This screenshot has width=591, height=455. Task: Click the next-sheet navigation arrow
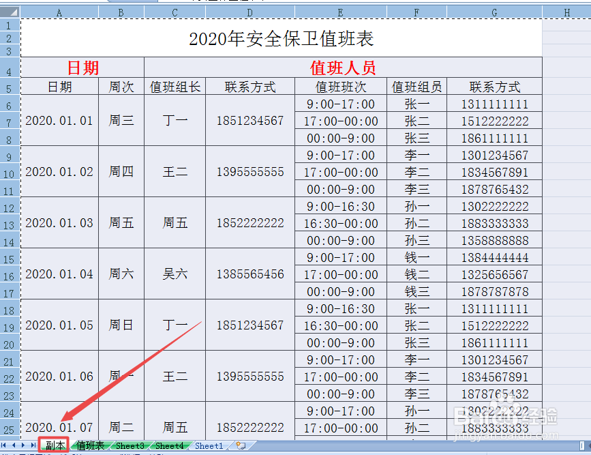click(x=25, y=445)
